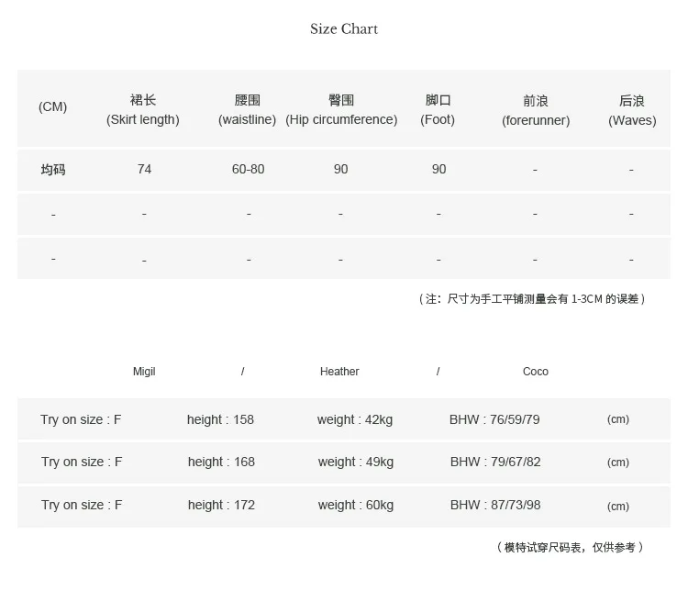Click weight : 49kg cell

[355, 462]
